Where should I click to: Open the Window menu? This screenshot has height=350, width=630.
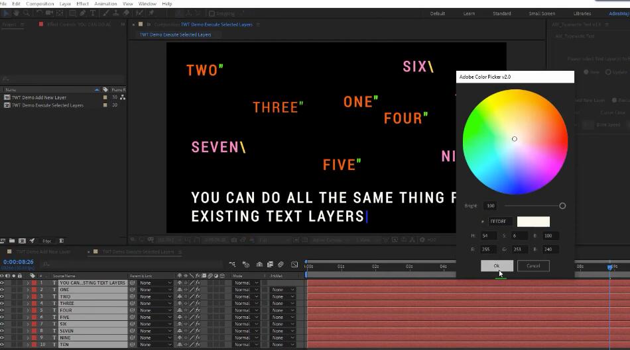(x=147, y=3)
